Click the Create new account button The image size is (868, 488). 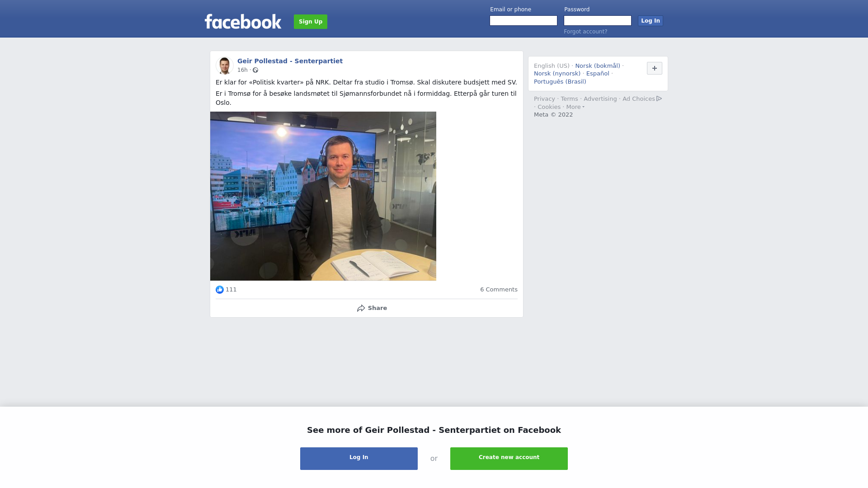pyautogui.click(x=509, y=459)
